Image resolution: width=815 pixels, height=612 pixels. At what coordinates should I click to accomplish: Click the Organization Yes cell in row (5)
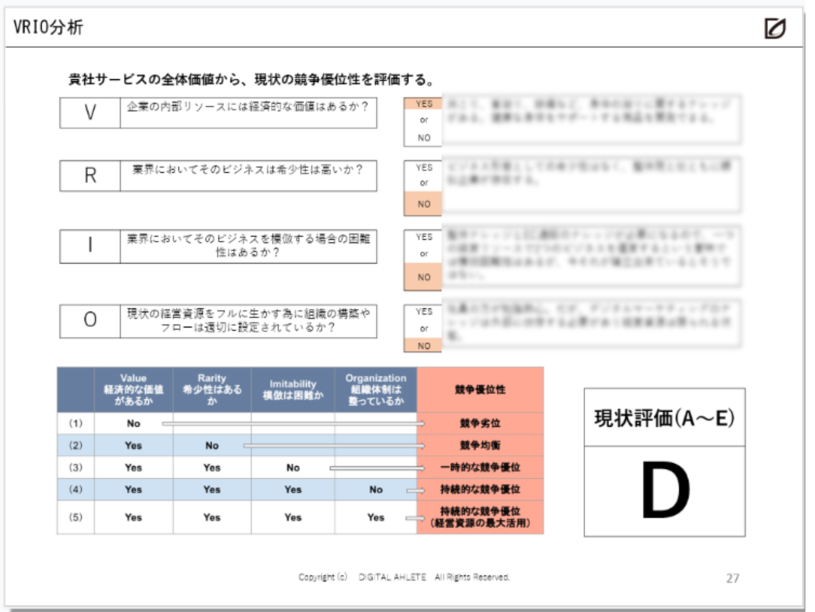[x=376, y=517]
